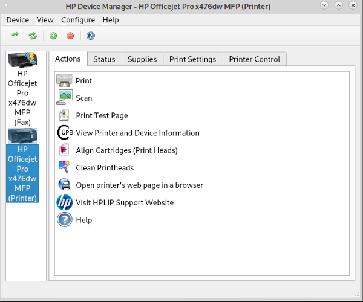Click the green arrow toolbar icon
Screen dimensions: 363x302
coord(15,35)
